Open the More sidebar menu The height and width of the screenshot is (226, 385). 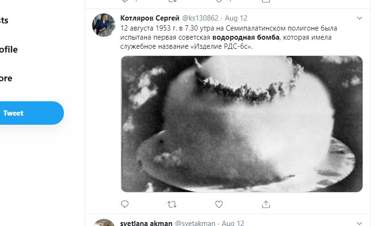point(6,78)
